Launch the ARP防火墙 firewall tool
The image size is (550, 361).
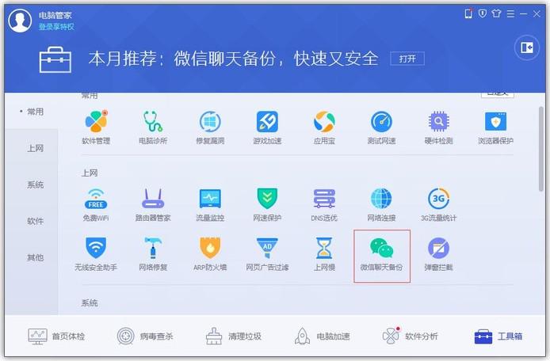click(x=210, y=254)
